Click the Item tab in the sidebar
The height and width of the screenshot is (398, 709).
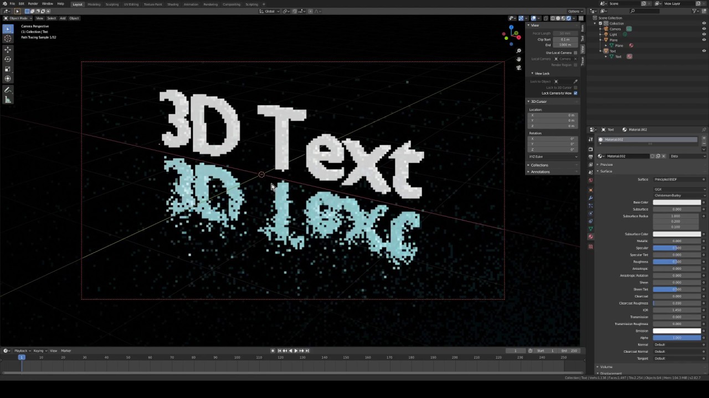pyautogui.click(x=582, y=28)
